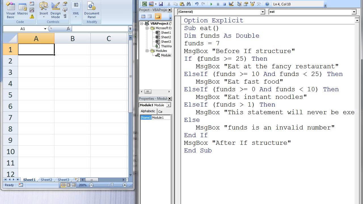This screenshot has width=363, height=204.
Task: Click the 200% zoom level text
Action: pyautogui.click(x=83, y=185)
